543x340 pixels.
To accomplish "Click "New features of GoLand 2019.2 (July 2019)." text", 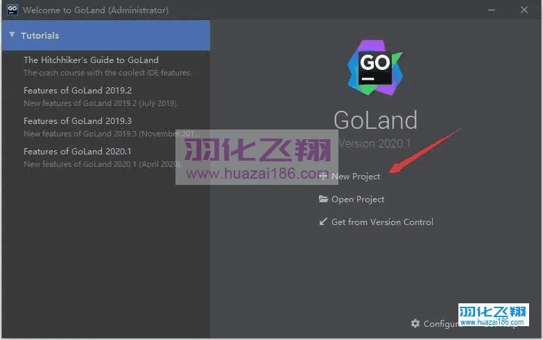I will pos(101,103).
